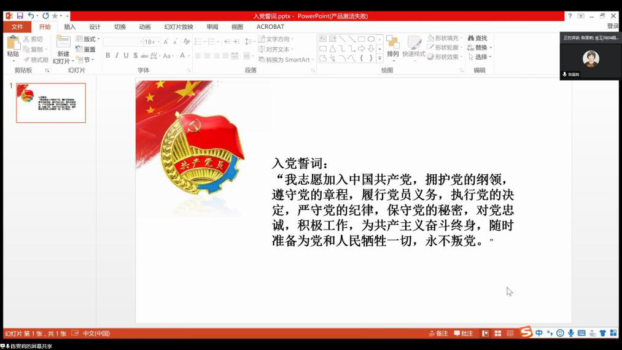Toggle Strikethrough (abc) formatting
Screen dimensions: 622x350
pyautogui.click(x=144, y=55)
